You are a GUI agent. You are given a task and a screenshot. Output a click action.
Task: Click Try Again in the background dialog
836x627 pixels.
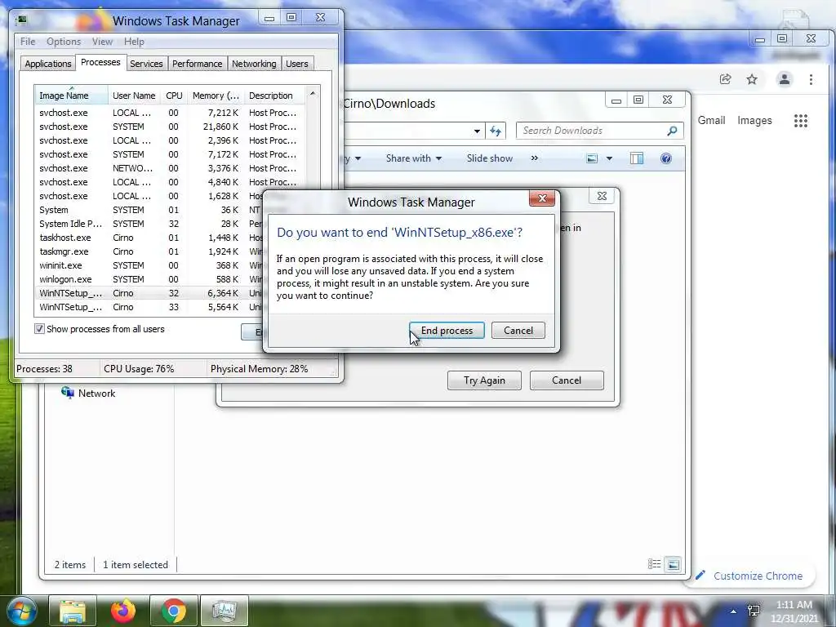484,380
